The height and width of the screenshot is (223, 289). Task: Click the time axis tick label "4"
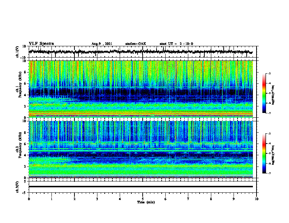coord(120,199)
